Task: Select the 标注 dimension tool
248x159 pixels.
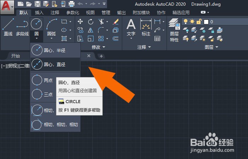Action: tap(146, 27)
